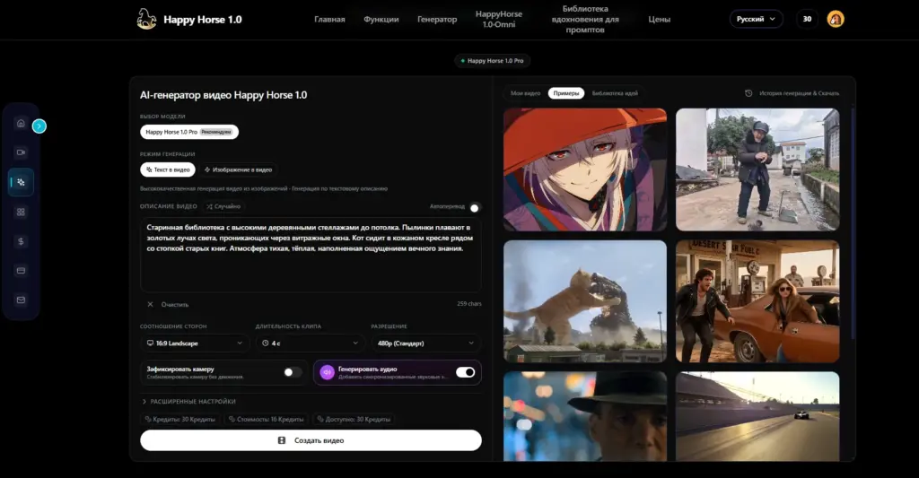Click the Happy Horse 1.0 Pro top badge
Screen dimensions: 919x478
pos(493,60)
